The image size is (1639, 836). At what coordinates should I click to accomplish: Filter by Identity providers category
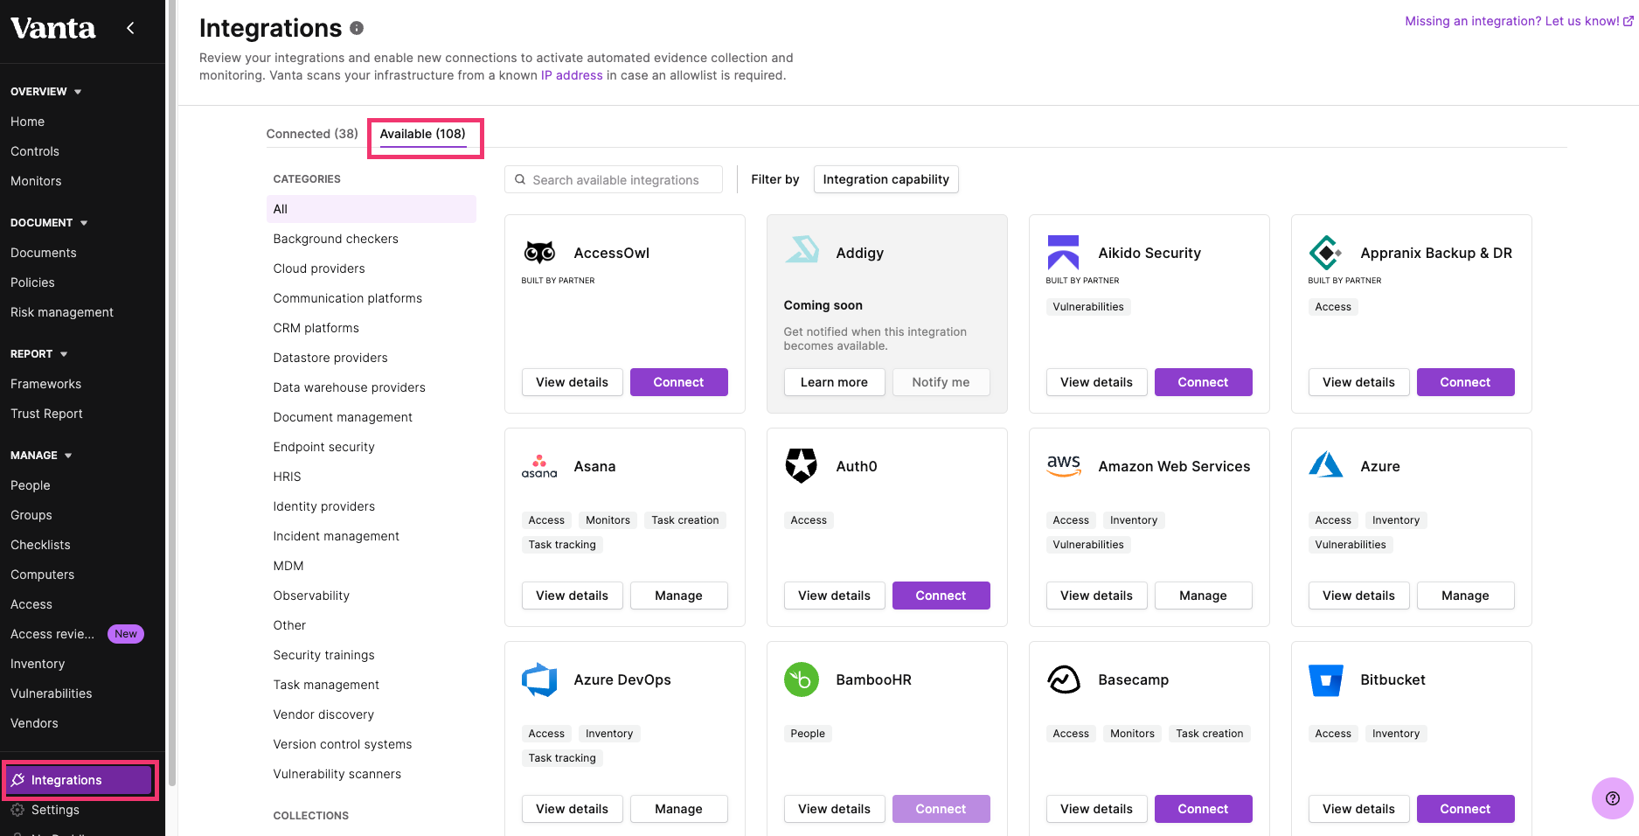pos(323,506)
